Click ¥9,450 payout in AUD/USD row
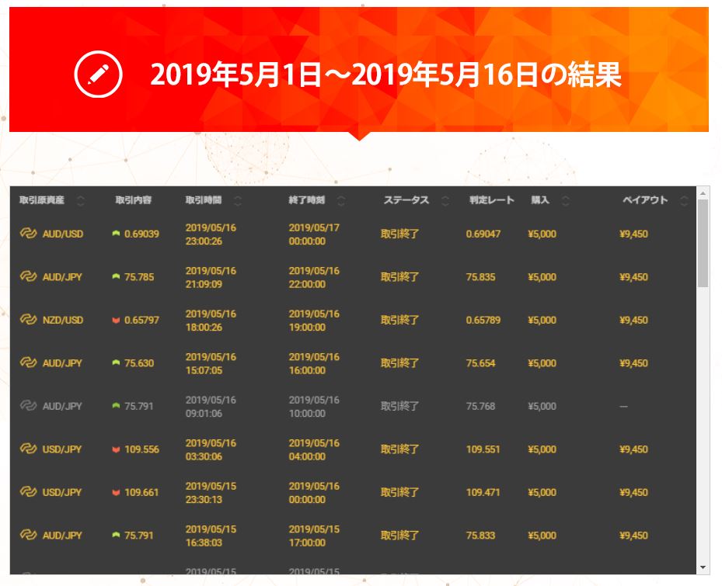This screenshot has height=586, width=722. pos(633,234)
